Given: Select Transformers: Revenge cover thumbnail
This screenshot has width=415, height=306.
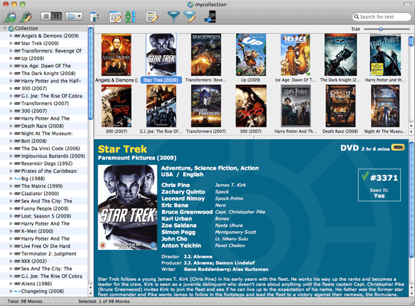Looking at the screenshot, I should 206,54.
